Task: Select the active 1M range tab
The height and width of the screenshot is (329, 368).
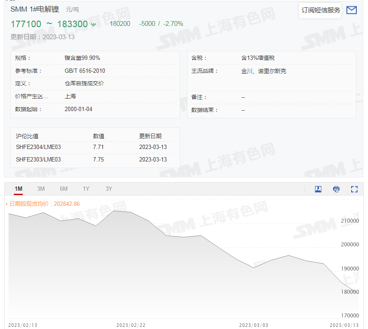Action: (18, 189)
